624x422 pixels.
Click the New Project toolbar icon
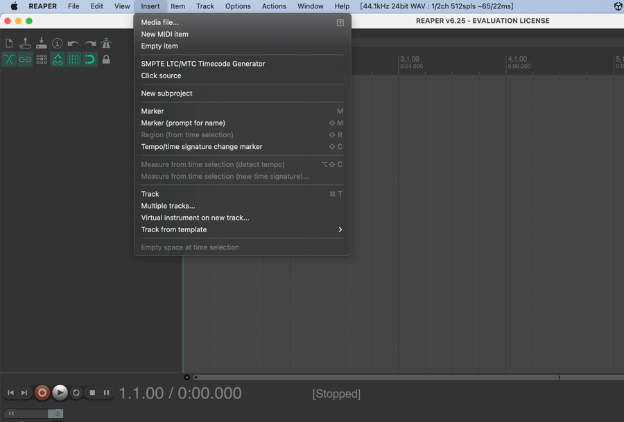tap(9, 44)
